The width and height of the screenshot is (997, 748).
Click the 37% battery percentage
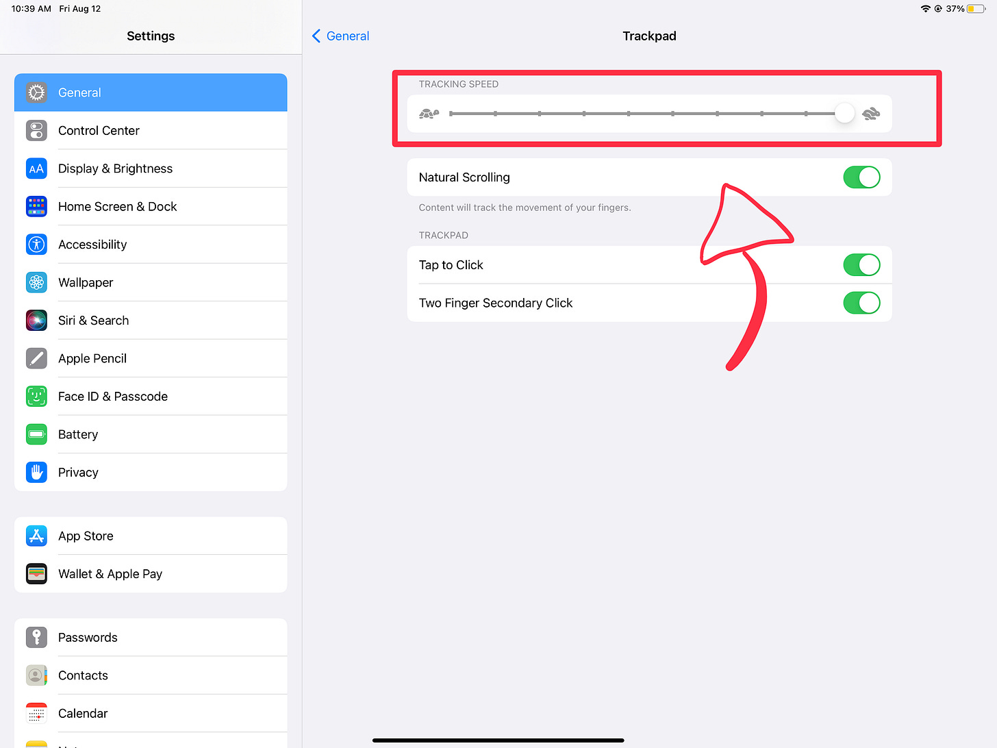click(x=955, y=9)
